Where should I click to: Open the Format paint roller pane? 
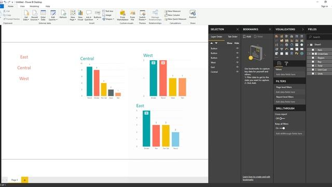point(286,63)
